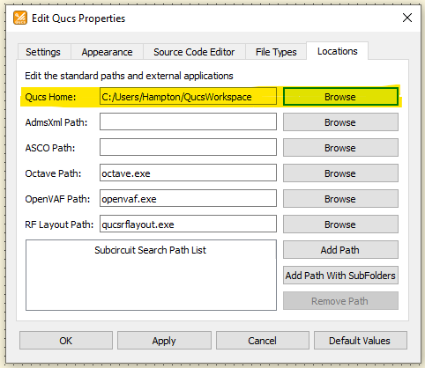425x368 pixels.
Task: Click the 'Edit the standard paths' description text
Action: click(129, 76)
